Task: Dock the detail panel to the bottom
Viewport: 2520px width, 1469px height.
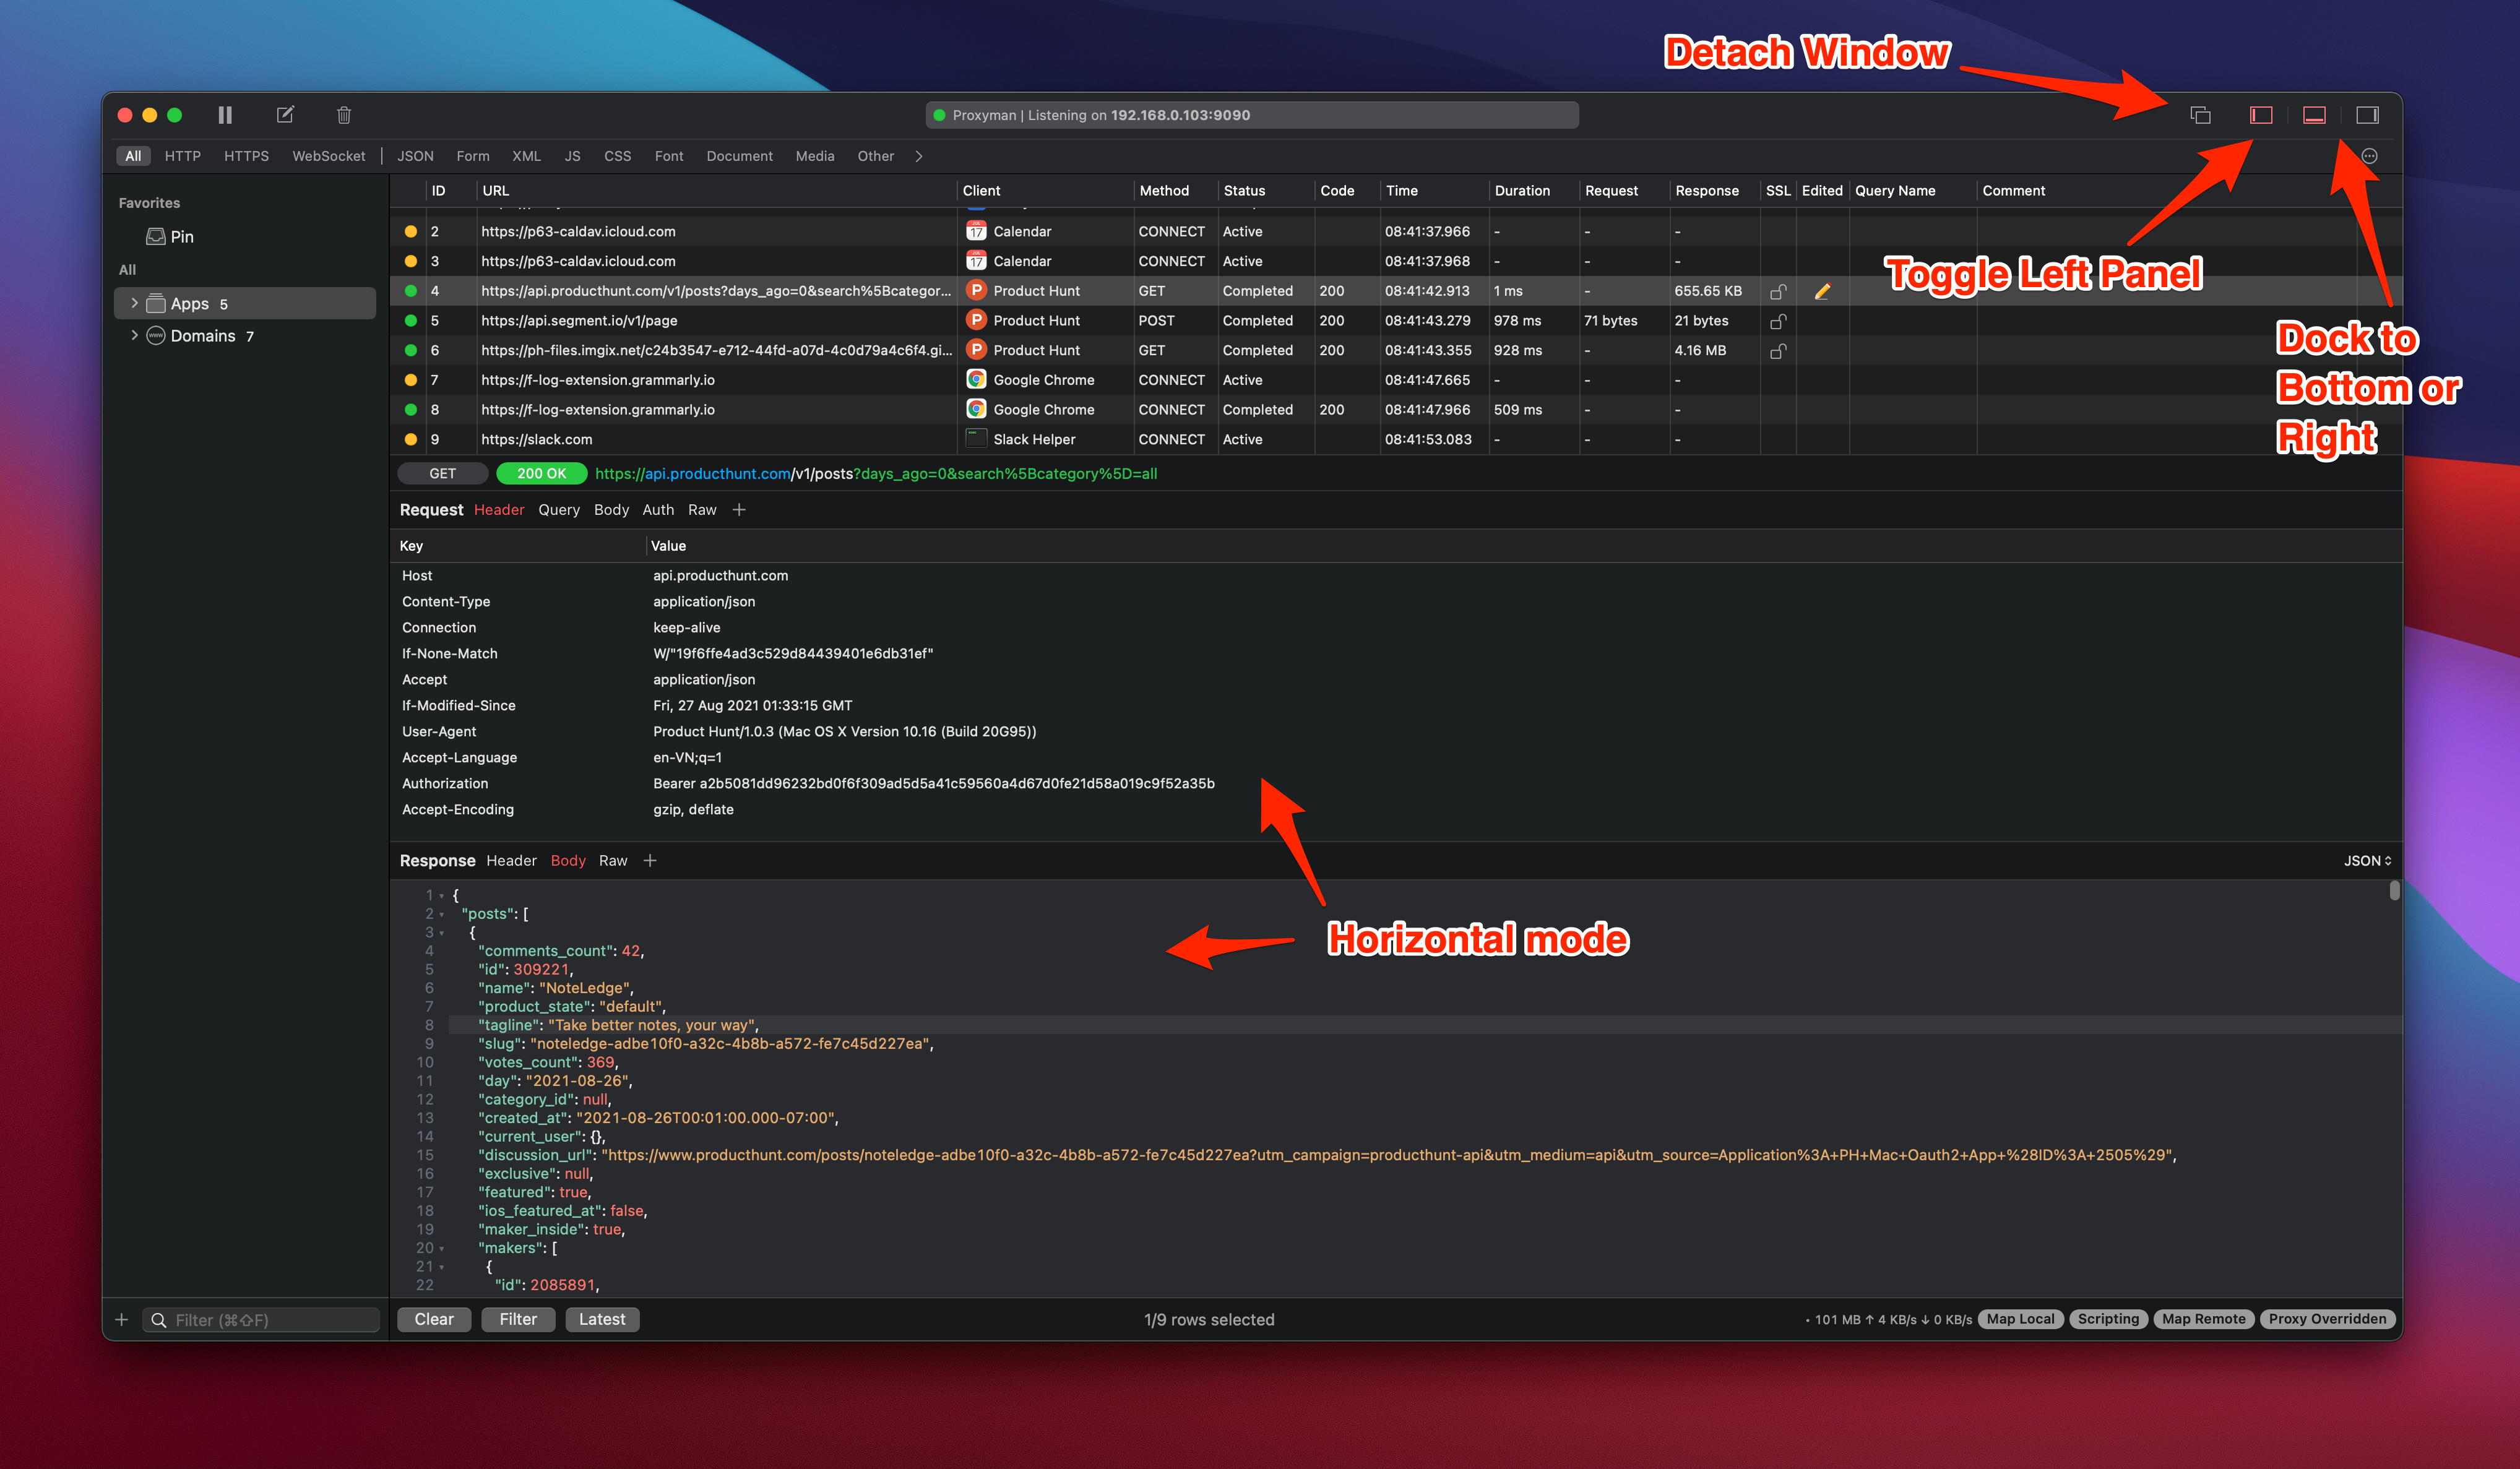Action: [2314, 115]
